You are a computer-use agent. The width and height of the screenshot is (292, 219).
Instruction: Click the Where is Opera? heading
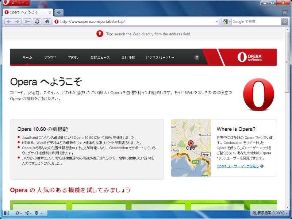click(236, 129)
